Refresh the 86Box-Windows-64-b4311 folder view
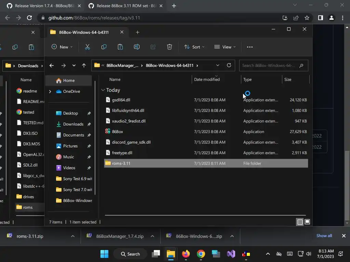The height and width of the screenshot is (262, 350). coord(229,65)
